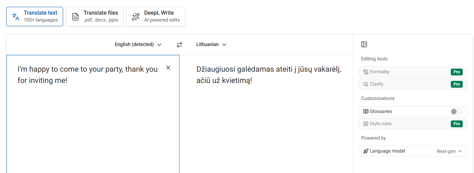This screenshot has width=474, height=173.
Task: Click the Pro badge next to Style rules
Action: click(457, 124)
